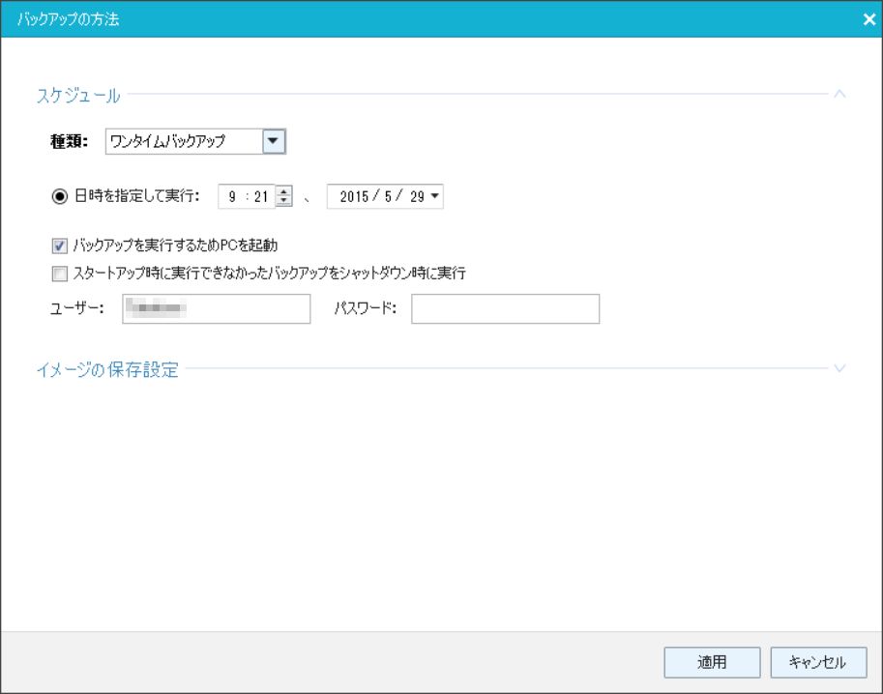Click the month 5 in date field
Screen dimensions: 883x694
[x=388, y=196]
